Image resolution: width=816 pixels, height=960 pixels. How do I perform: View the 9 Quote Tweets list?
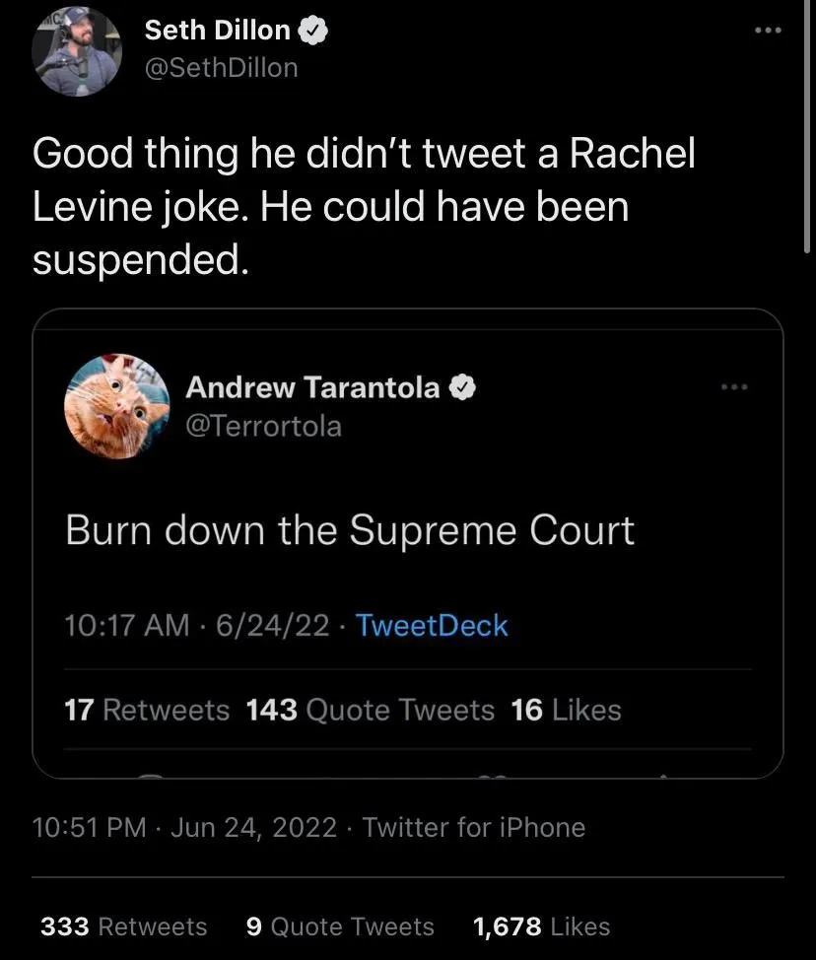(x=339, y=926)
